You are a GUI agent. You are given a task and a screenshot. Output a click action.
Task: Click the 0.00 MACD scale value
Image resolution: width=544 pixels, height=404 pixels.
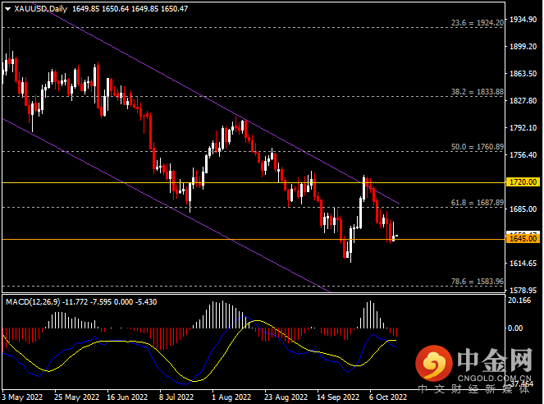click(514, 328)
